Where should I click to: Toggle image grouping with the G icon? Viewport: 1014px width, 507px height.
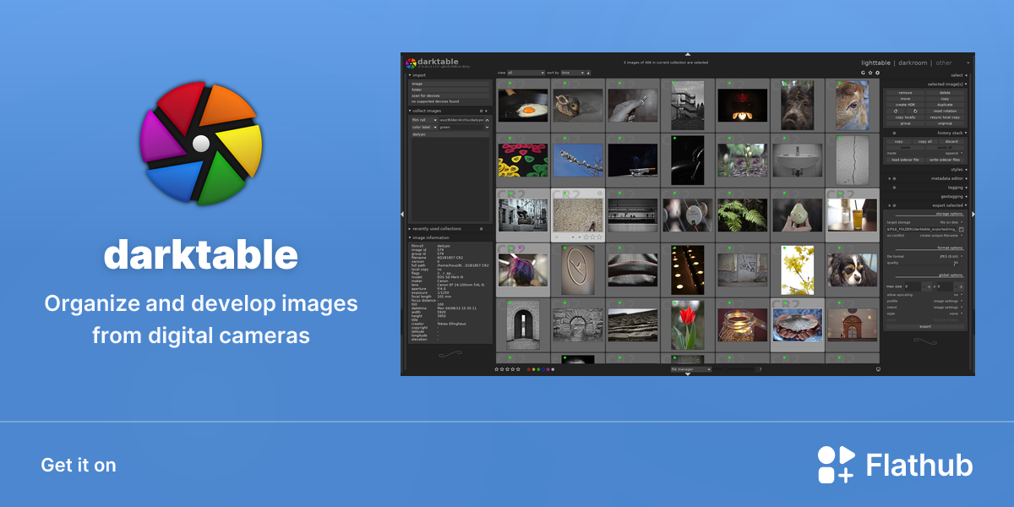863,73
